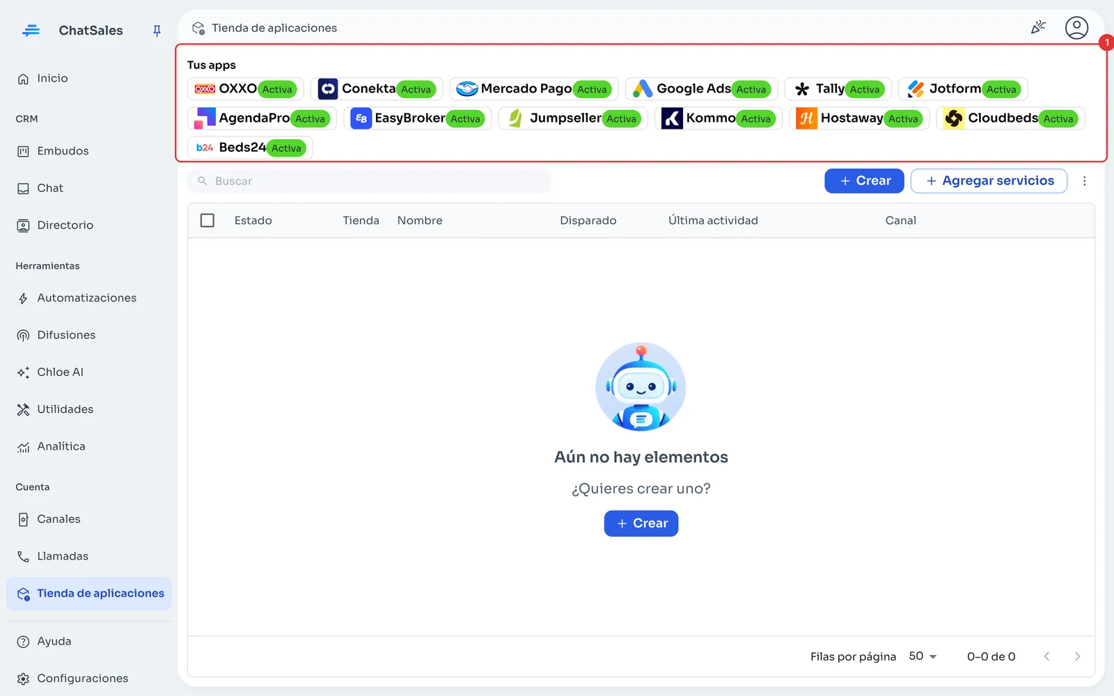Open the EasyBroker app chip
This screenshot has height=696, width=1114.
(418, 118)
